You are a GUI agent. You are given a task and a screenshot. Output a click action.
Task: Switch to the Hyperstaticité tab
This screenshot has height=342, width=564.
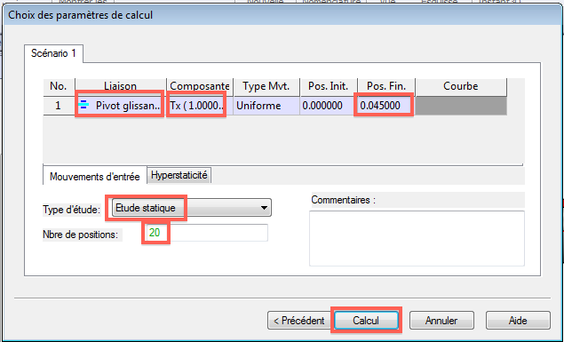(x=179, y=175)
